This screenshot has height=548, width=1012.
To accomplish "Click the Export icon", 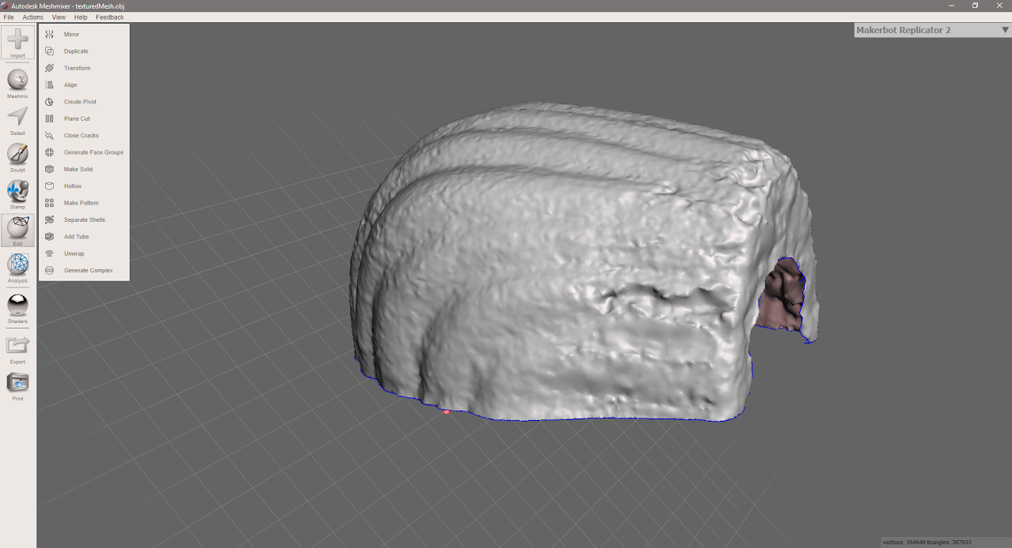I will 17,347.
